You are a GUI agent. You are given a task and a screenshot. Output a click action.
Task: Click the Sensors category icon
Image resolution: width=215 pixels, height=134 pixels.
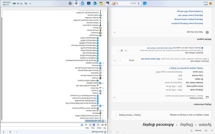click(x=100, y=28)
